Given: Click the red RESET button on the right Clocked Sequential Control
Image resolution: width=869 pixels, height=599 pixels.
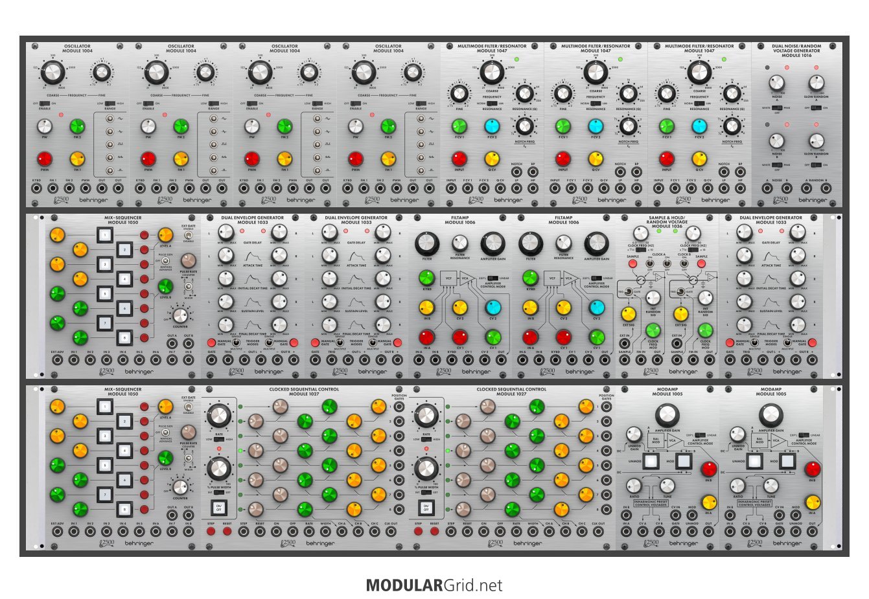Looking at the screenshot, I should [435, 532].
